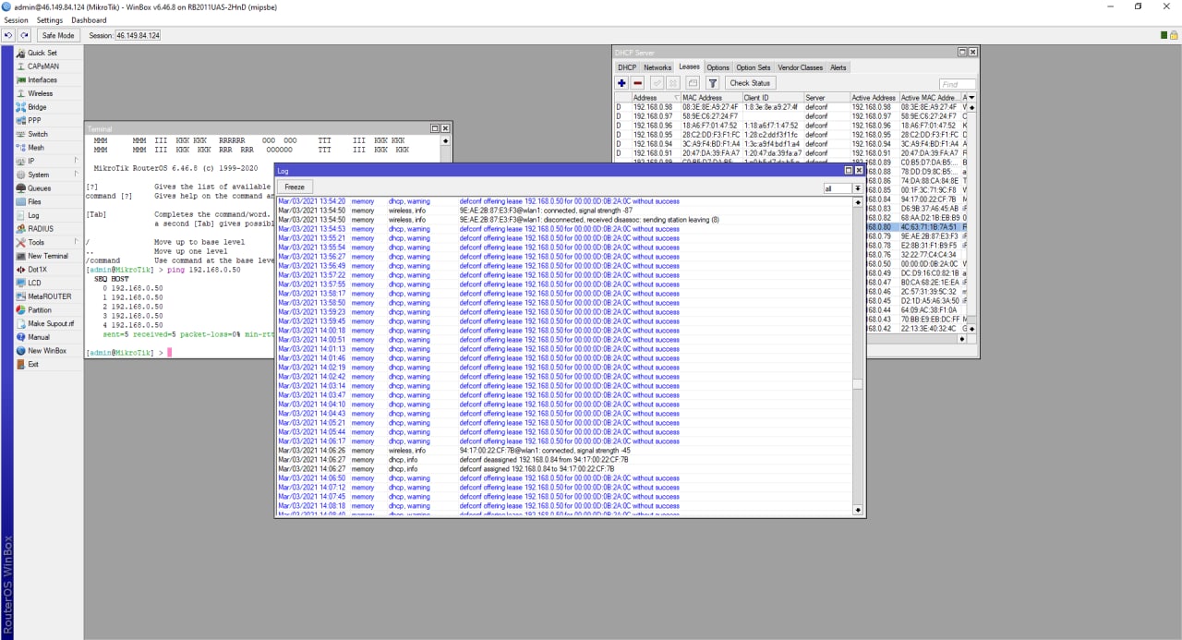Open the Queues menu

40,188
